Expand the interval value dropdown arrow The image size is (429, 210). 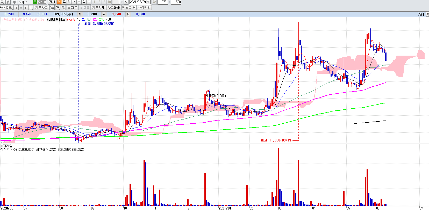coord(122,2)
